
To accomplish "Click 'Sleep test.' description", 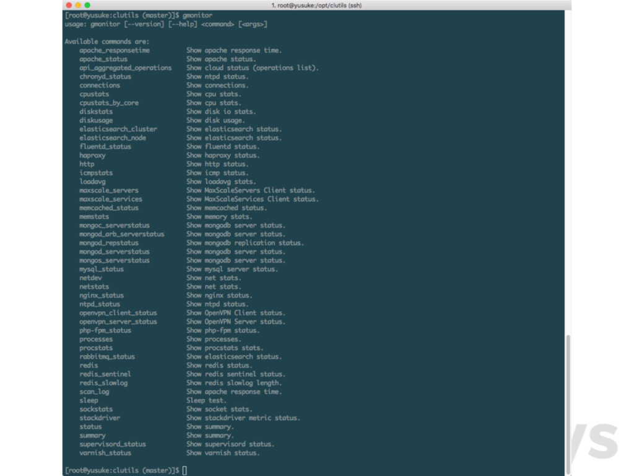I will click(206, 400).
